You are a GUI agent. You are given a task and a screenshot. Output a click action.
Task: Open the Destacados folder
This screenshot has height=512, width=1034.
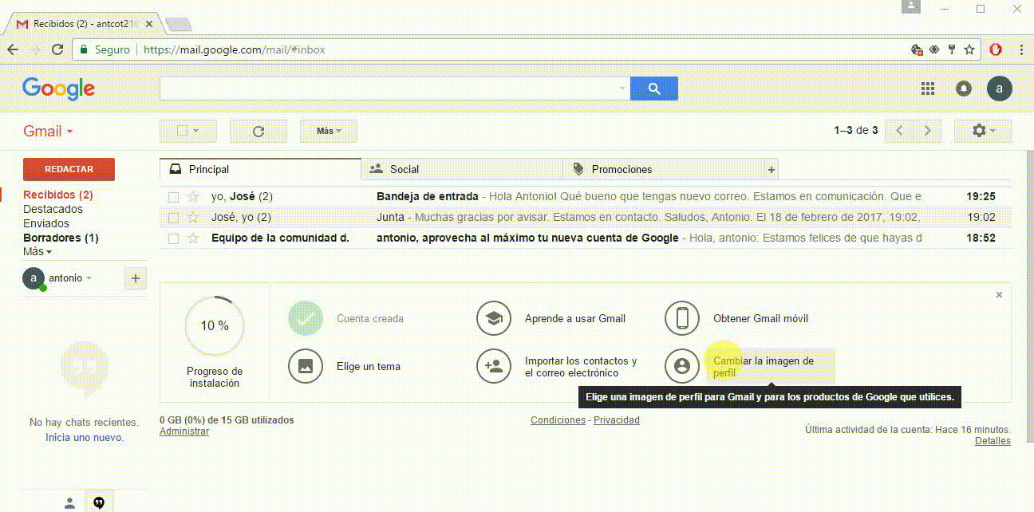[53, 209]
